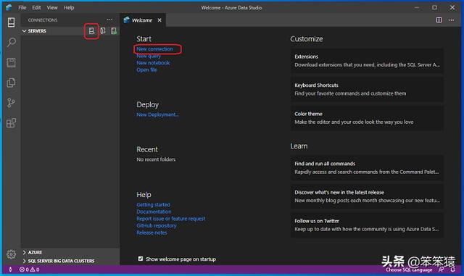Split the editor with the split icon
Image resolution: width=464 pixels, height=276 pixels.
pyautogui.click(x=439, y=20)
